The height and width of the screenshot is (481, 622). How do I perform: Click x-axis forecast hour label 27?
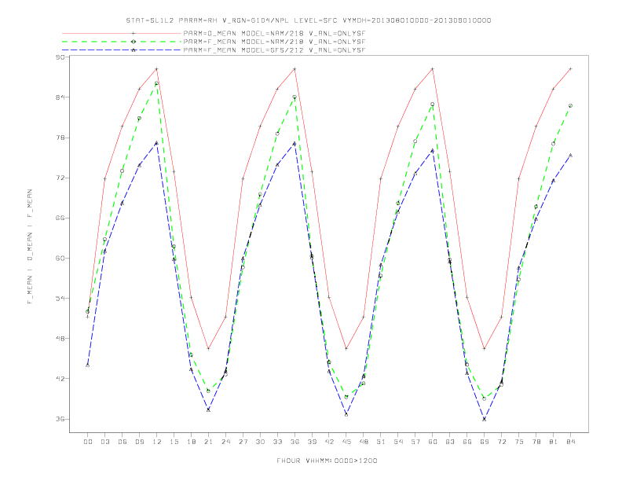click(243, 442)
